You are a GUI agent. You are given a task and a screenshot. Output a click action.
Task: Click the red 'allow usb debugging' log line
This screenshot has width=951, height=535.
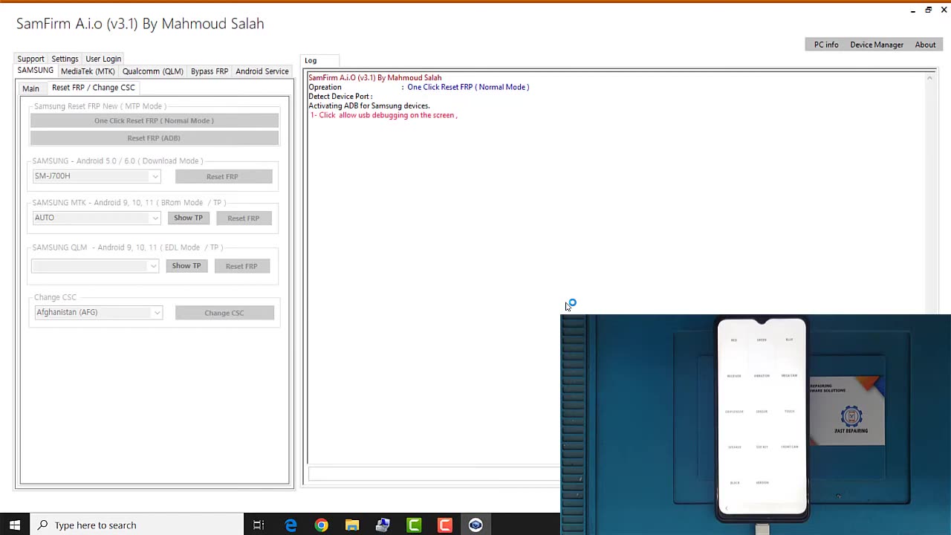click(383, 115)
